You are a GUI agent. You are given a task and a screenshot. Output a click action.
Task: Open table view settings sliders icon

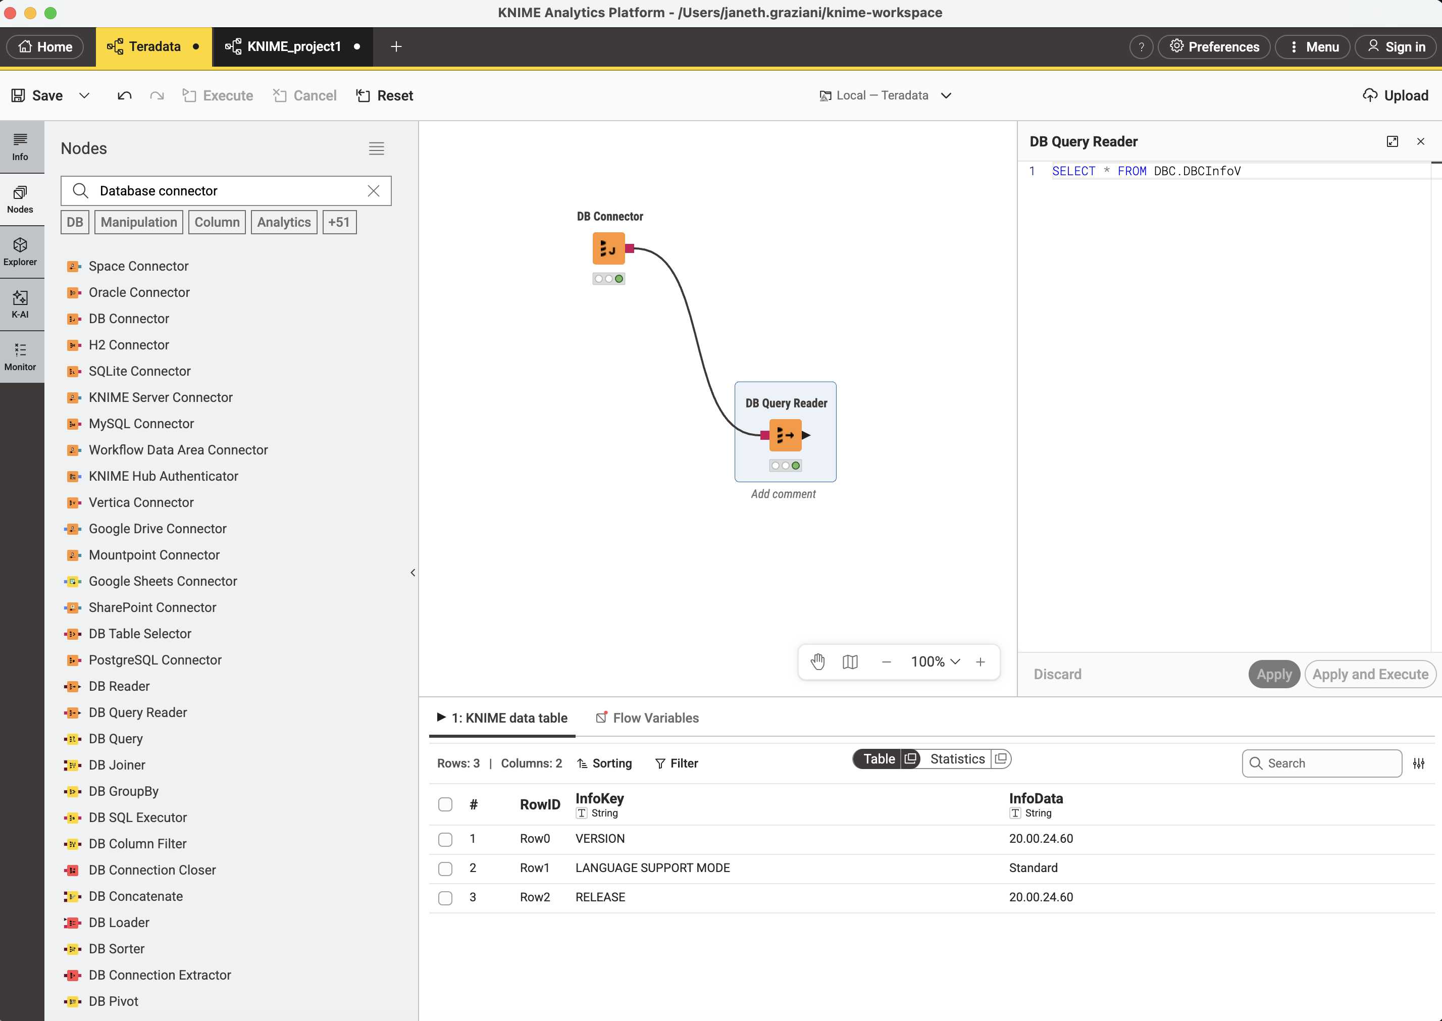tap(1419, 763)
